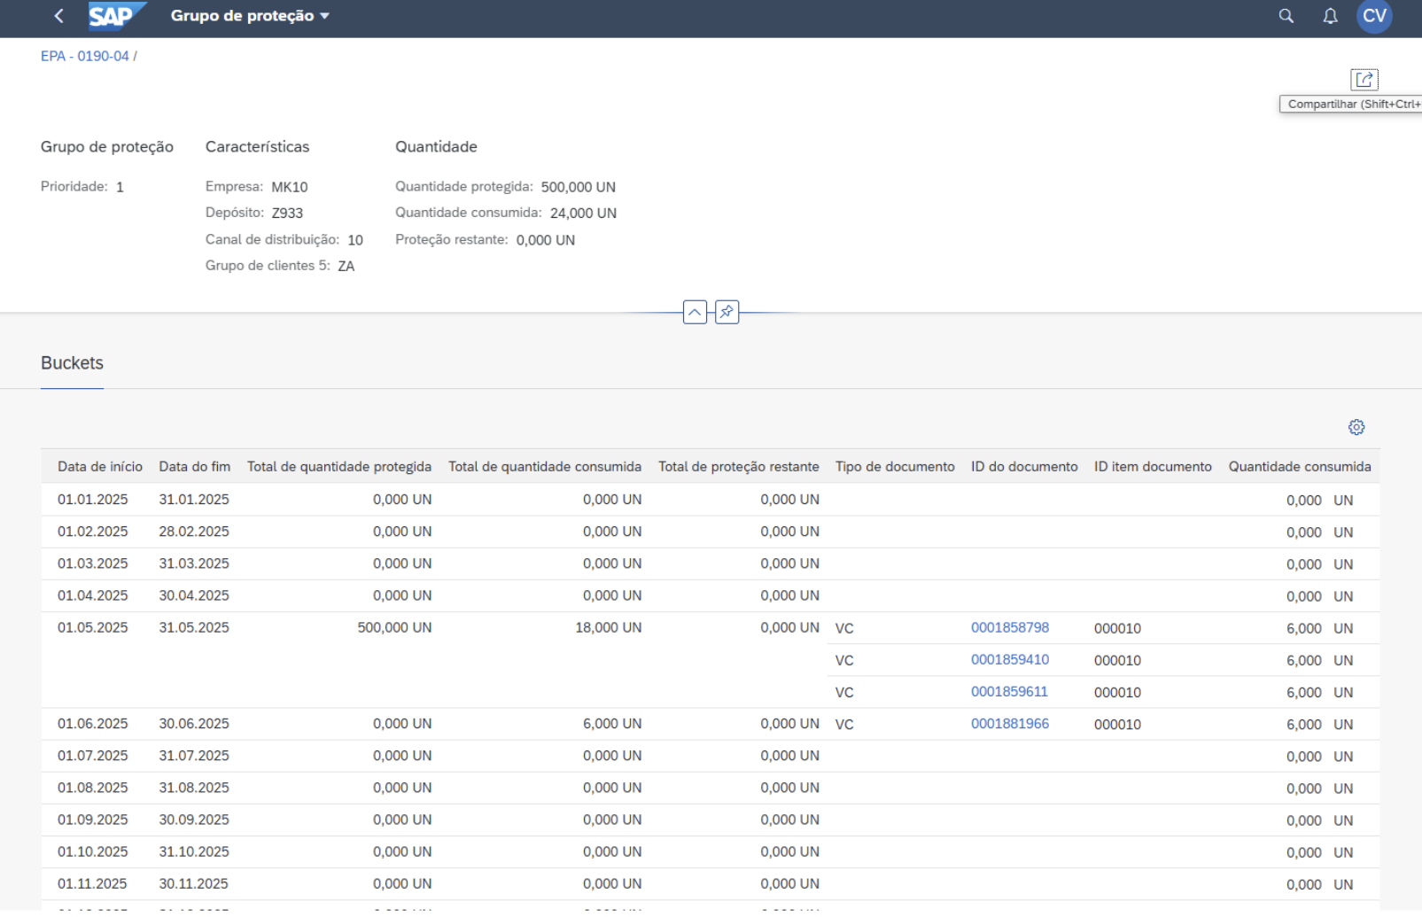
Task: Click the 31.07.2025 end date cell
Action: [194, 755]
